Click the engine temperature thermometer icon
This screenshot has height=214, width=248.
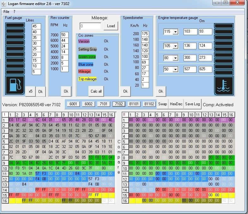point(224,85)
